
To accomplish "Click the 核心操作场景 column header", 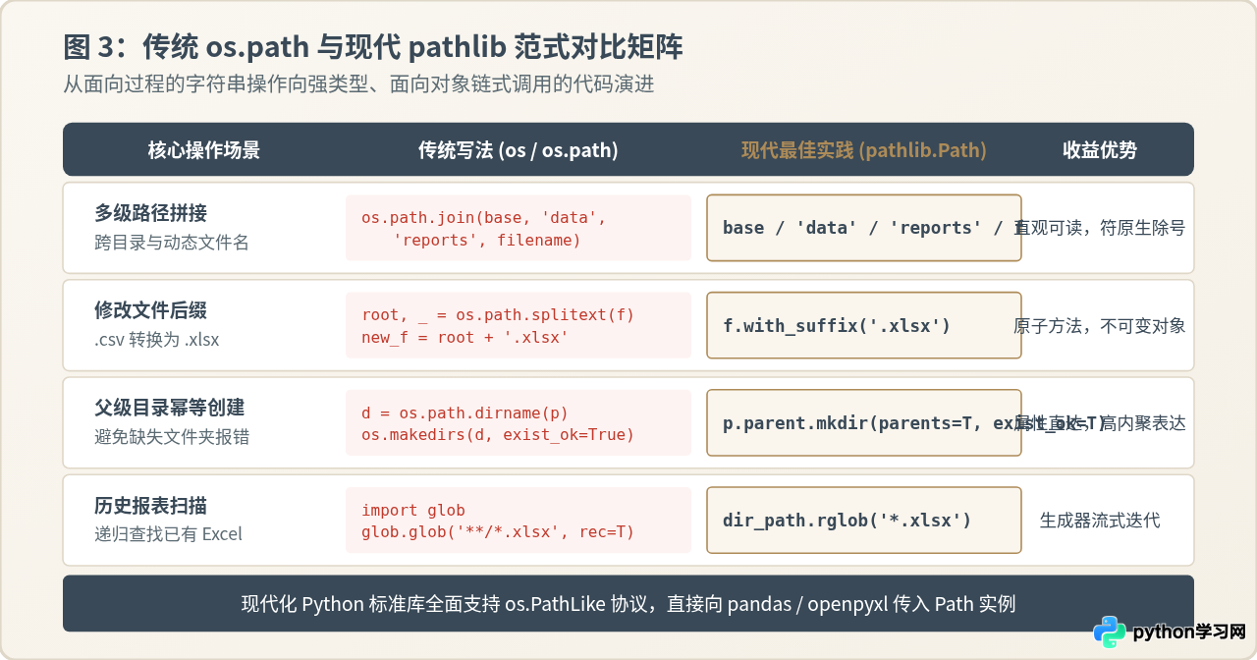I will (204, 150).
